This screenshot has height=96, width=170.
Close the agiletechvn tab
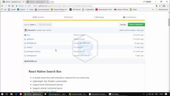point(23,2)
